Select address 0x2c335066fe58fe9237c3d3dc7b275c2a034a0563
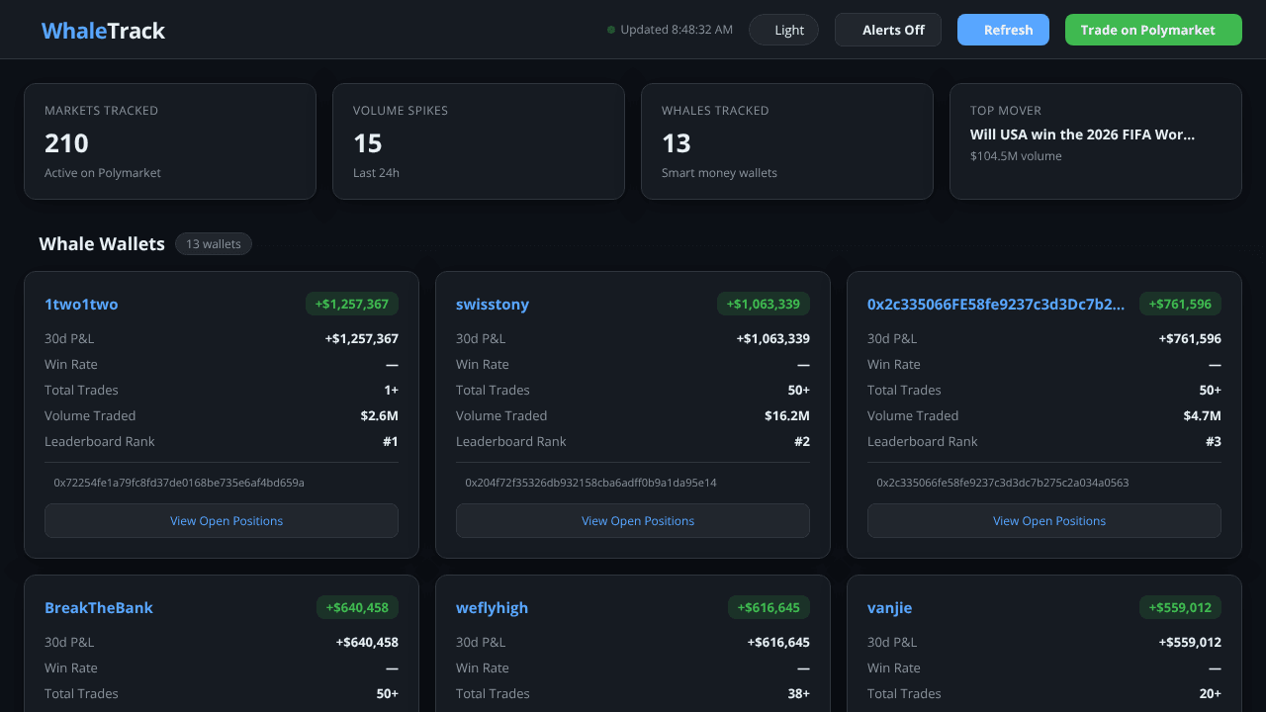Screen dimensions: 1266x712 click(x=1002, y=483)
